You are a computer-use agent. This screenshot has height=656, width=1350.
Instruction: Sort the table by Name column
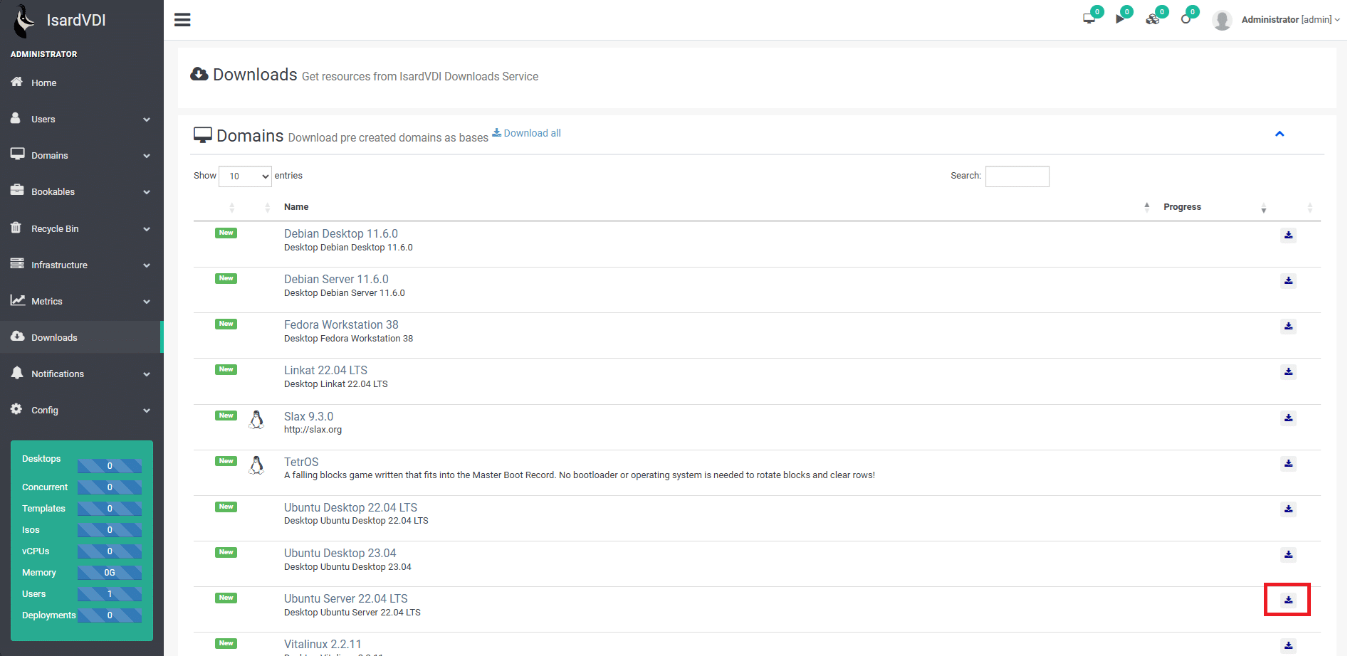pyautogui.click(x=296, y=207)
